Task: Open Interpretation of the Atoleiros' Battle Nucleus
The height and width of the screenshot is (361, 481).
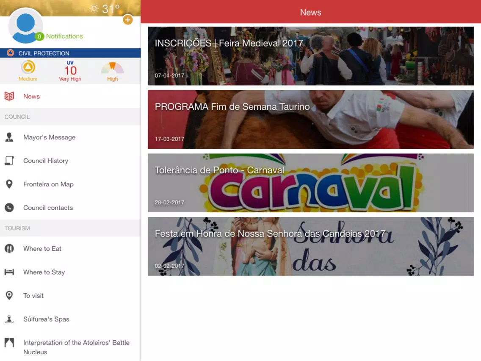Action: click(70, 347)
